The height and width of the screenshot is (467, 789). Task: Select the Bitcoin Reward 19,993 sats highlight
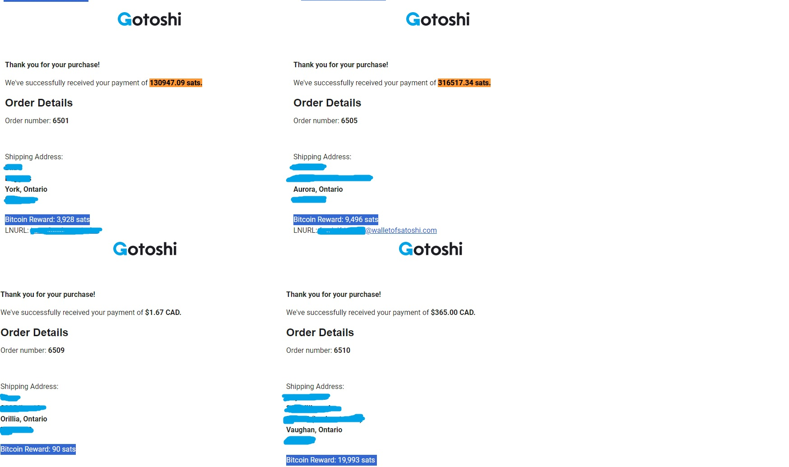(331, 460)
